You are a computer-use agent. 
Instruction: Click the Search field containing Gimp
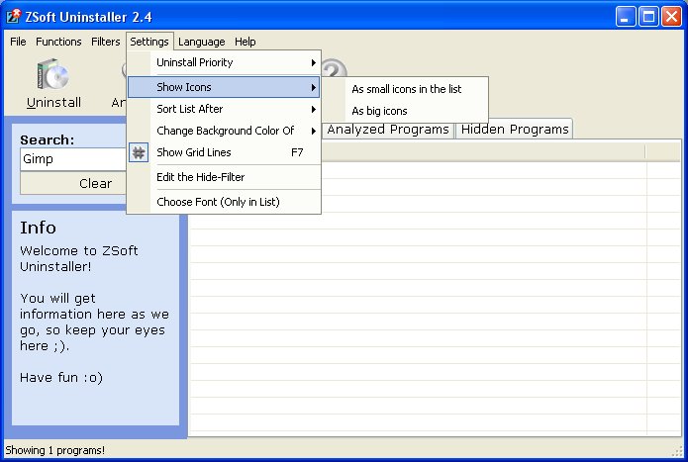pos(73,158)
